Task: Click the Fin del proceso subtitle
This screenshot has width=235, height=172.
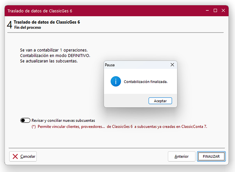Action: coord(27,28)
